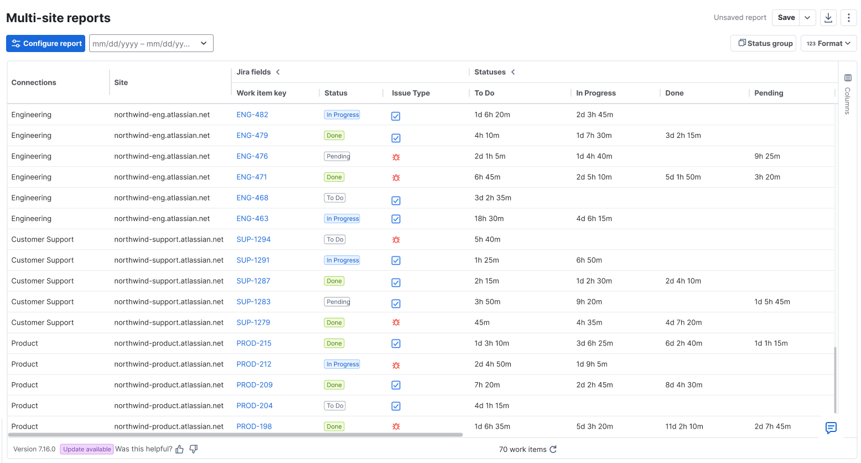
Task: Click the task icon for PROD-215
Action: click(396, 343)
